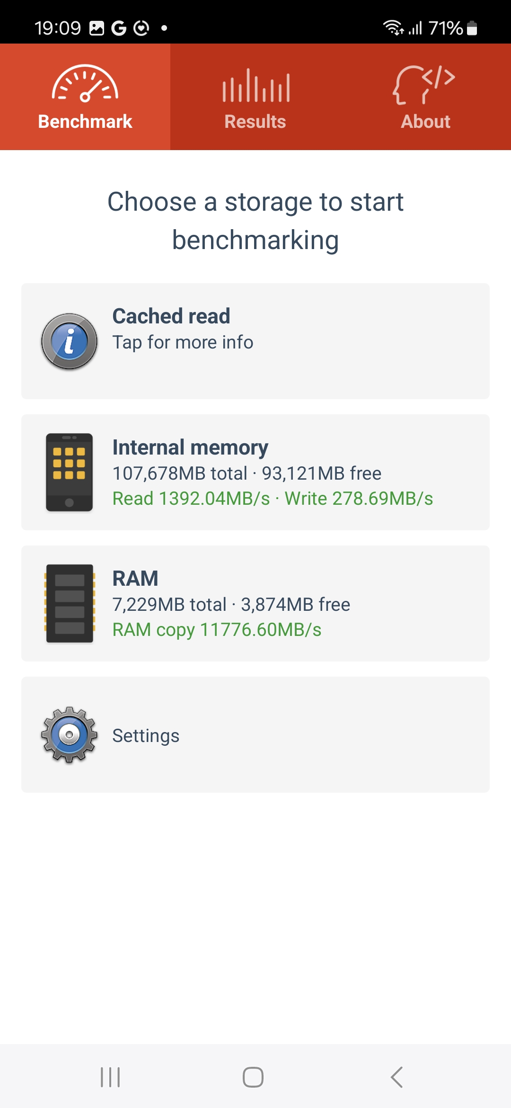Open the Cached read title
Image resolution: width=511 pixels, height=1108 pixels.
pos(171,316)
